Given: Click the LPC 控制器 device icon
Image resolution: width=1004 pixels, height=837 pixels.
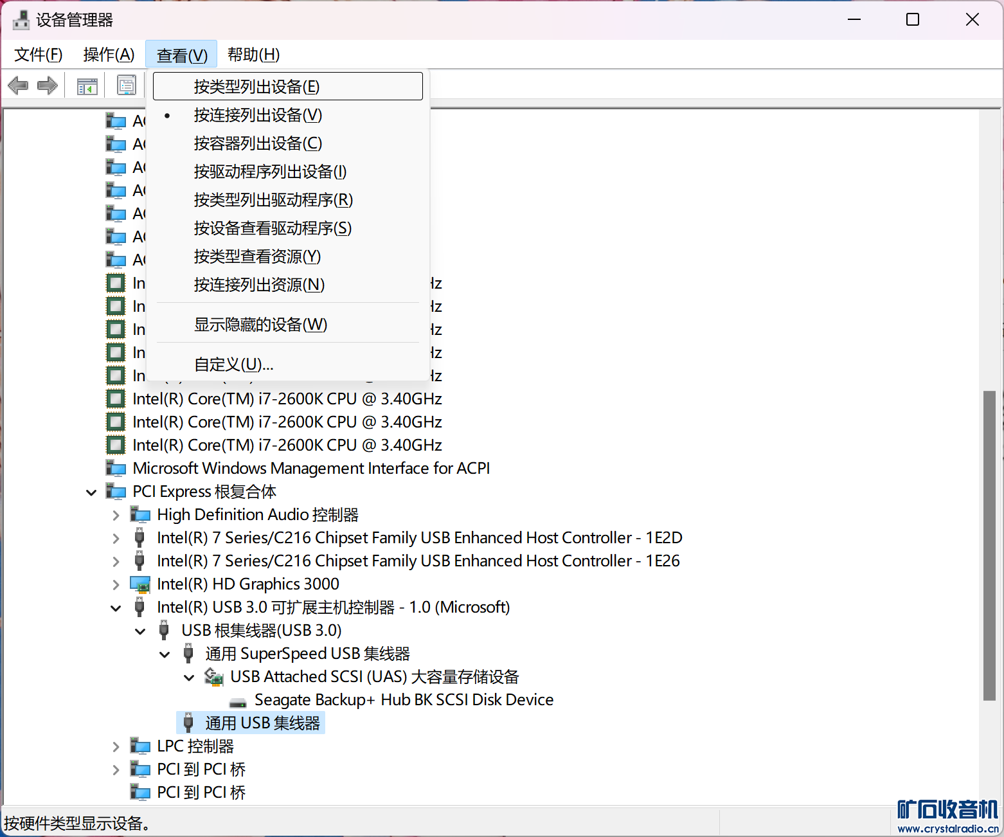Looking at the screenshot, I should (x=140, y=746).
